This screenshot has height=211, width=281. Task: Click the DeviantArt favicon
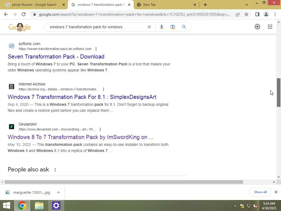coord(12,127)
